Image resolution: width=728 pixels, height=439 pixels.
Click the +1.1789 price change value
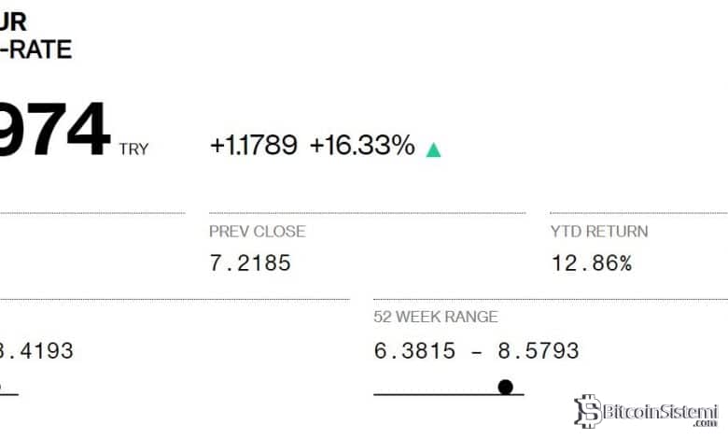point(253,146)
